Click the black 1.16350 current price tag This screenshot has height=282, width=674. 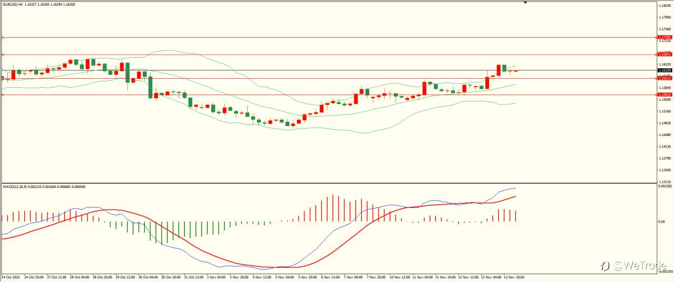tap(665, 70)
